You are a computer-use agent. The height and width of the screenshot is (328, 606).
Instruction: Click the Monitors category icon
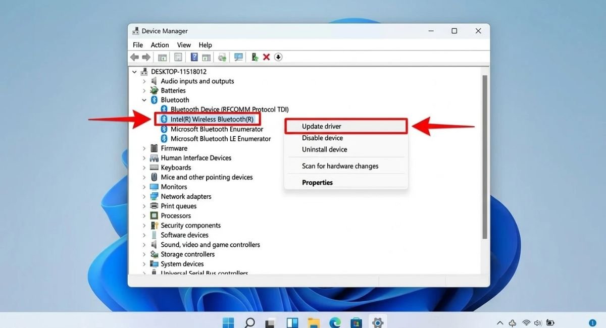pyautogui.click(x=154, y=187)
